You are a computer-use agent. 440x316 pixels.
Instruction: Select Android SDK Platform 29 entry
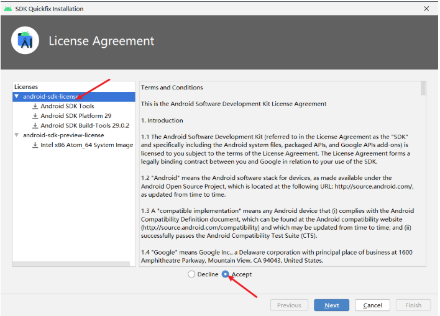click(76, 116)
